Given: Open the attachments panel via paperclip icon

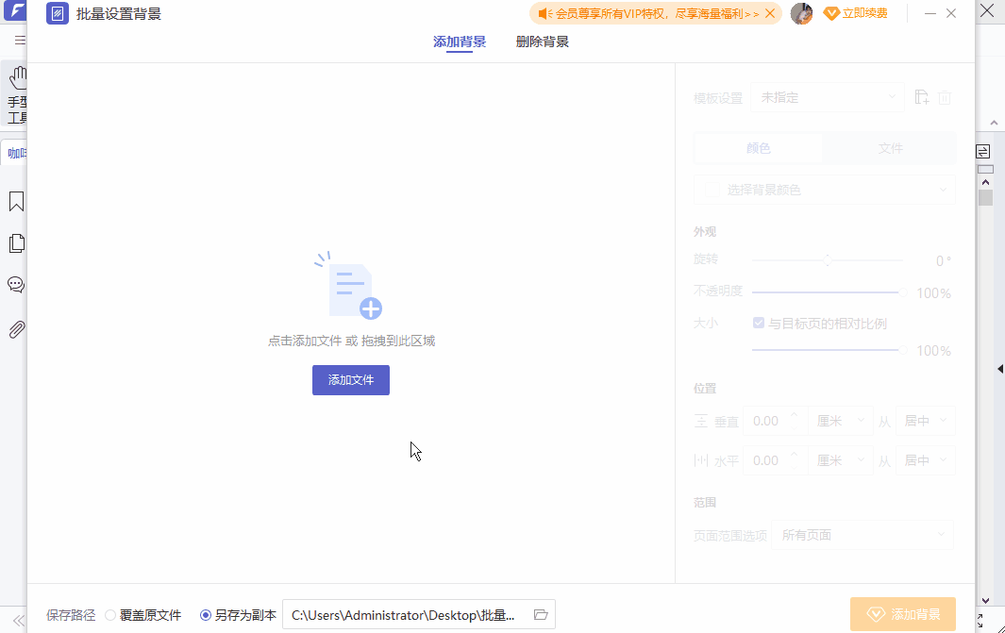Looking at the screenshot, I should click(x=16, y=329).
